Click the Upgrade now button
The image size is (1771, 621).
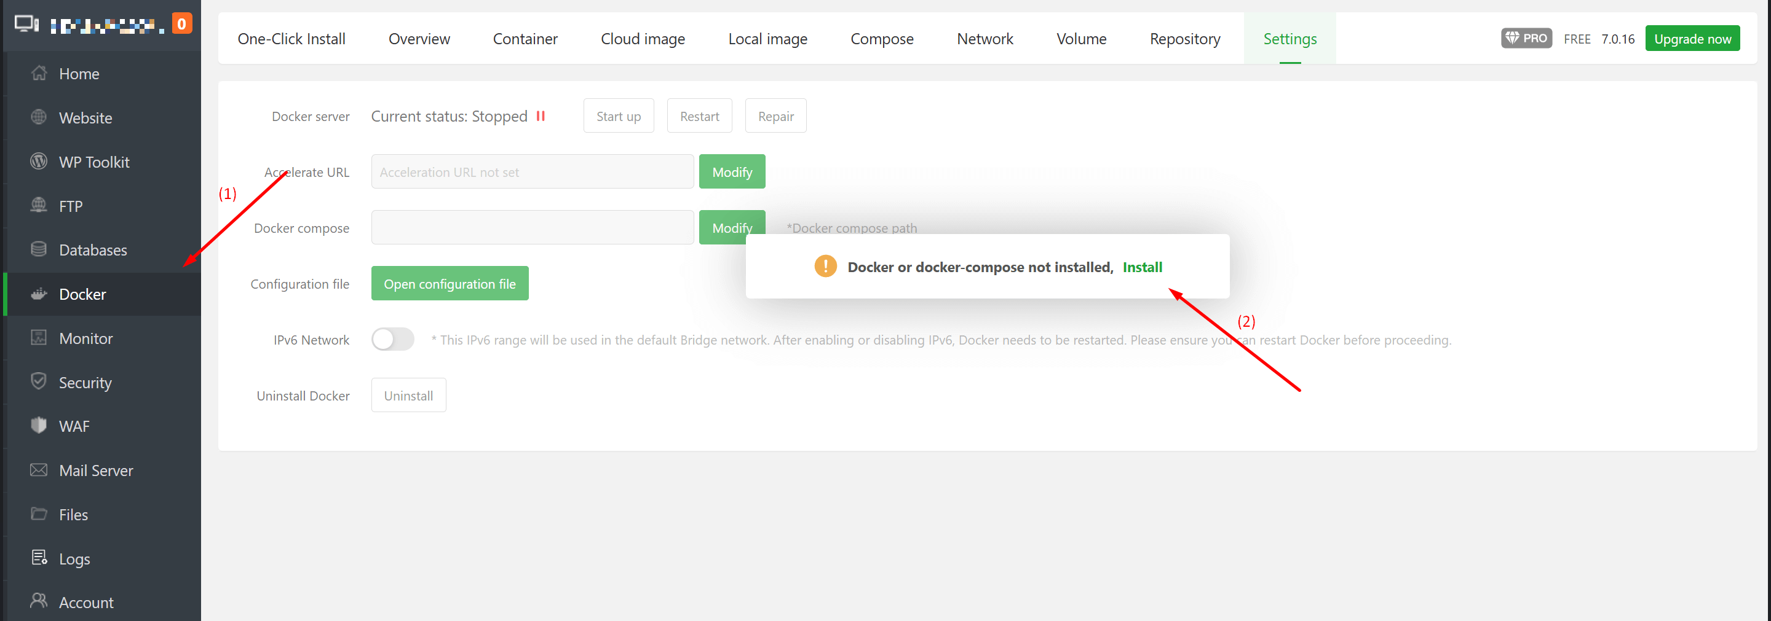pyautogui.click(x=1692, y=39)
